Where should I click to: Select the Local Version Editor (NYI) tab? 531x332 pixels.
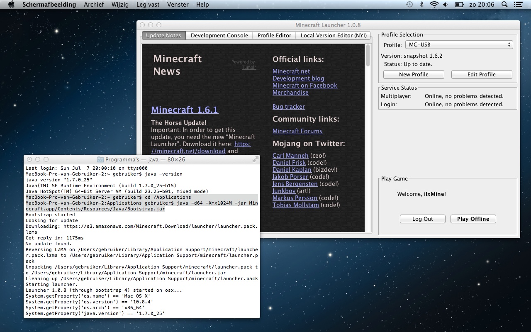[x=334, y=36]
